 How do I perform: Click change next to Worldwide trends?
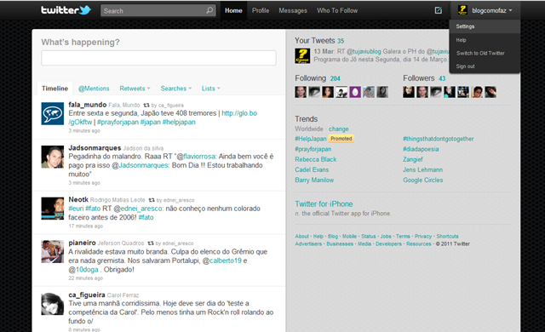click(339, 129)
